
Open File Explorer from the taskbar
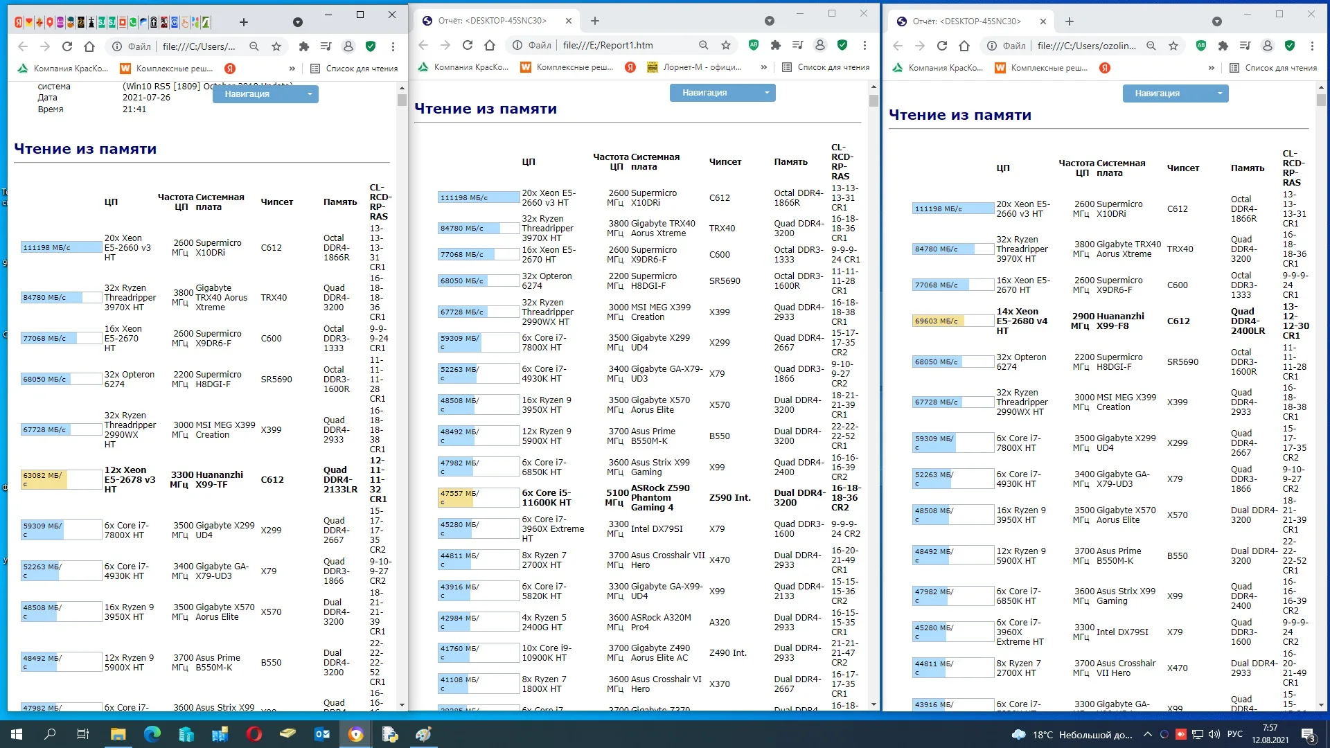[118, 734]
